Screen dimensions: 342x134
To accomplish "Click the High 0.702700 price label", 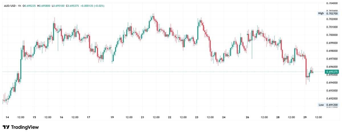I will 328,13.
